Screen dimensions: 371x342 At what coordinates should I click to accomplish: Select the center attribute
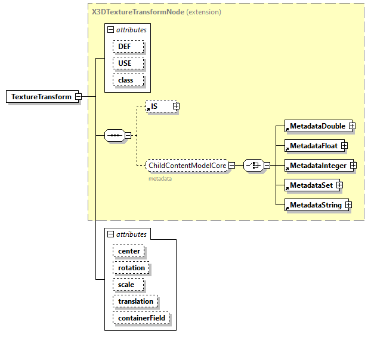point(129,251)
